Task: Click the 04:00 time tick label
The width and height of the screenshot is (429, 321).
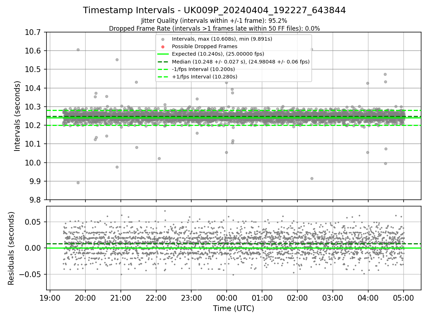Action: [368, 297]
